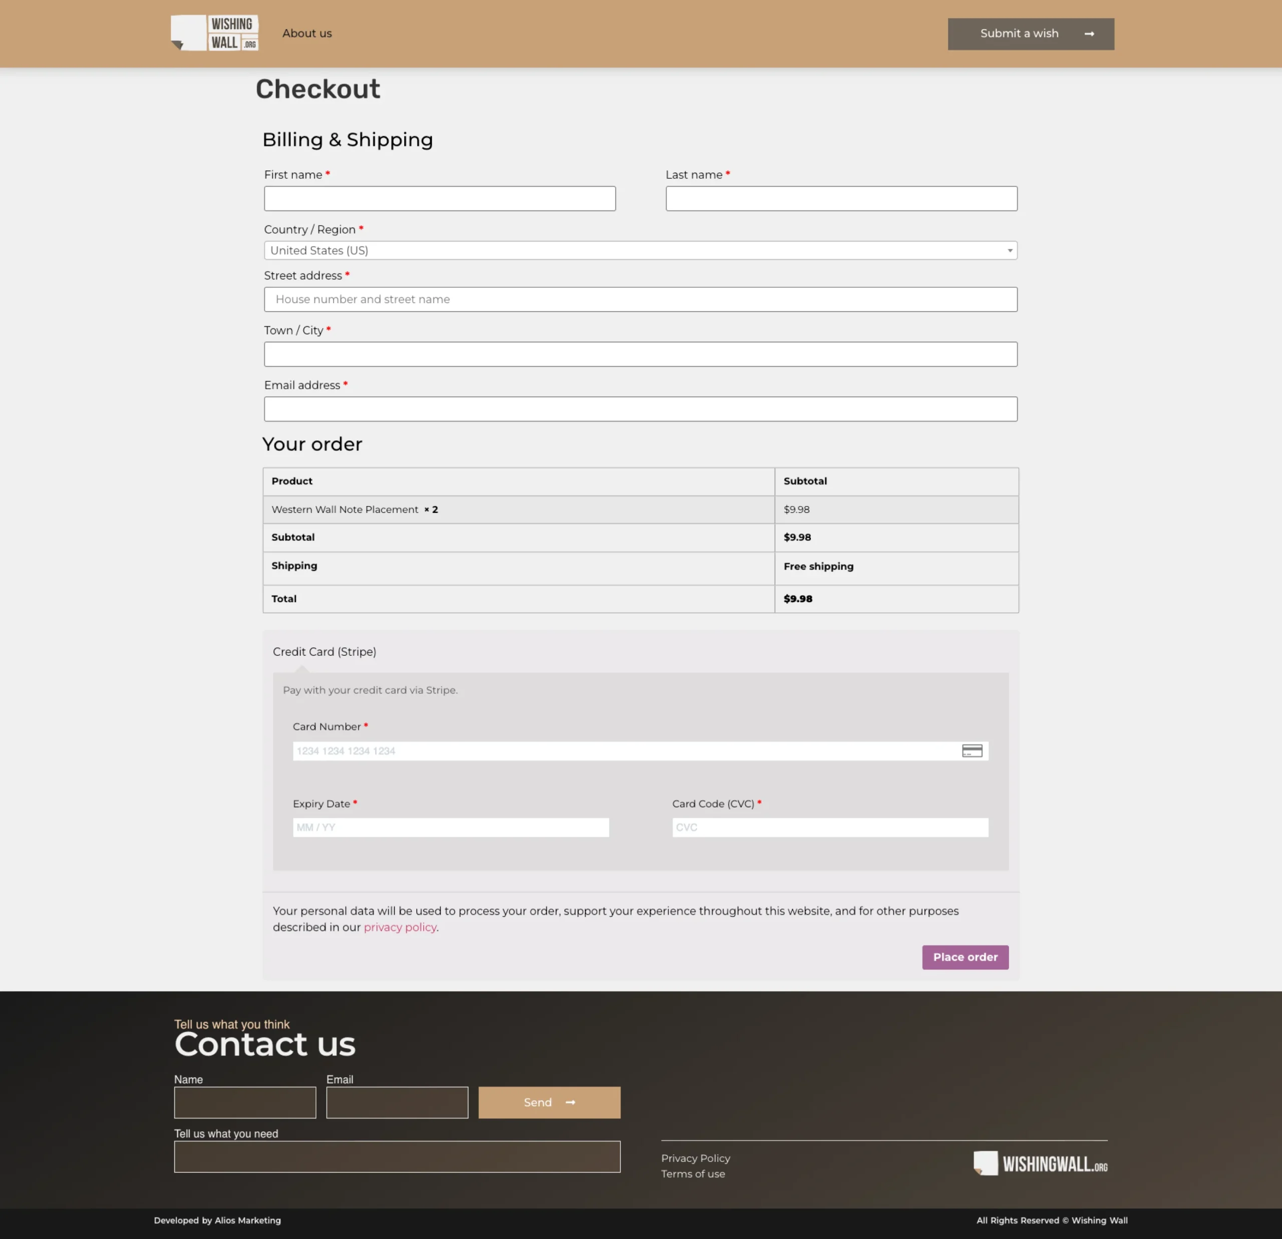Screen dimensions: 1282x1239
Task: Click the WishingWall.org footer logo
Action: click(x=1040, y=1163)
